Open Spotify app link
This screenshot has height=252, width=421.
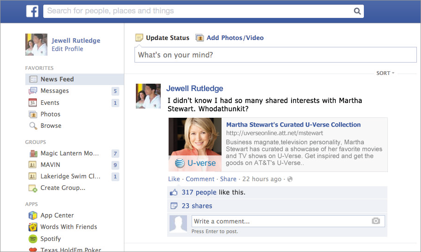click(x=51, y=239)
